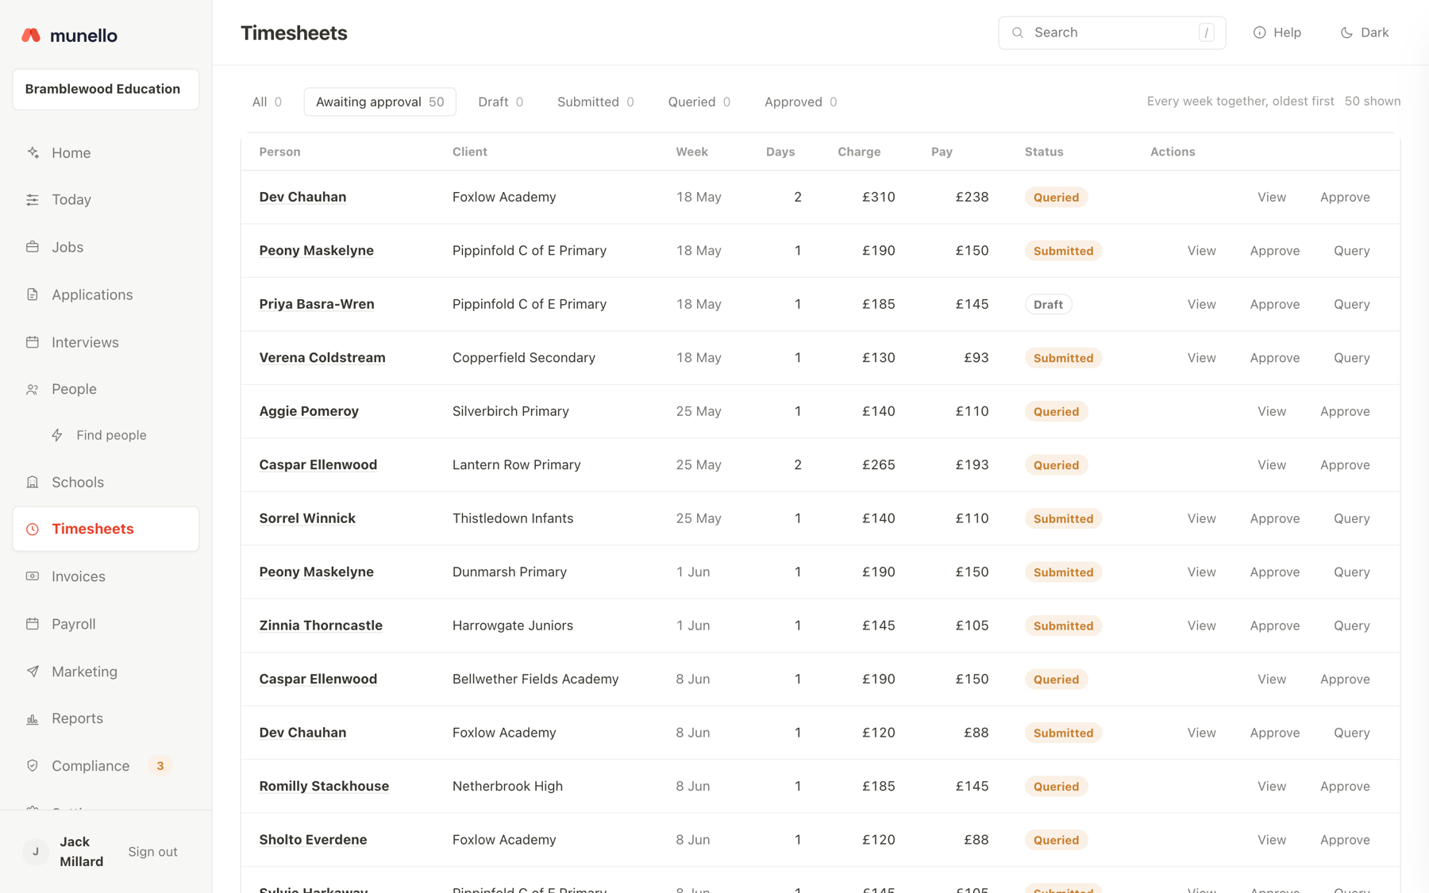
Task: Open Aggie Pomeroy's profile link
Action: pyautogui.click(x=309, y=411)
